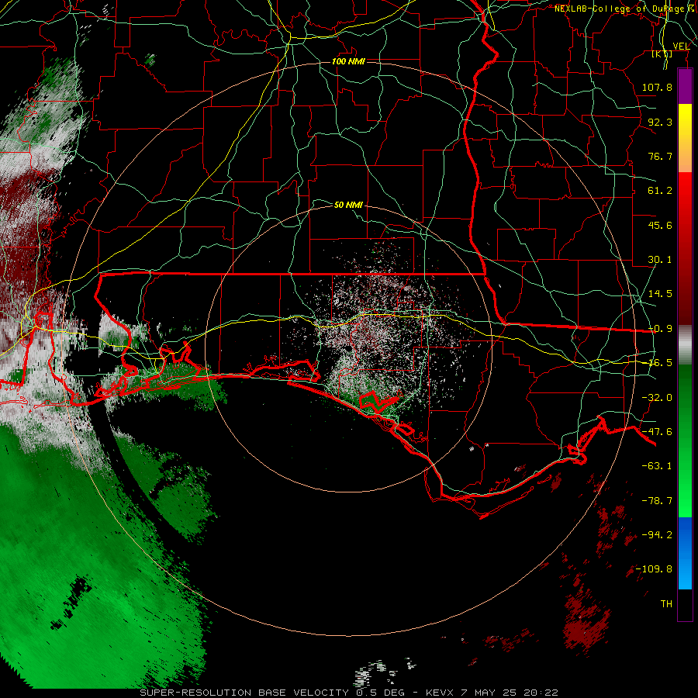This screenshot has height=698, width=698.
Task: Click the -94.2 velocity legend value
Action: pos(657,535)
